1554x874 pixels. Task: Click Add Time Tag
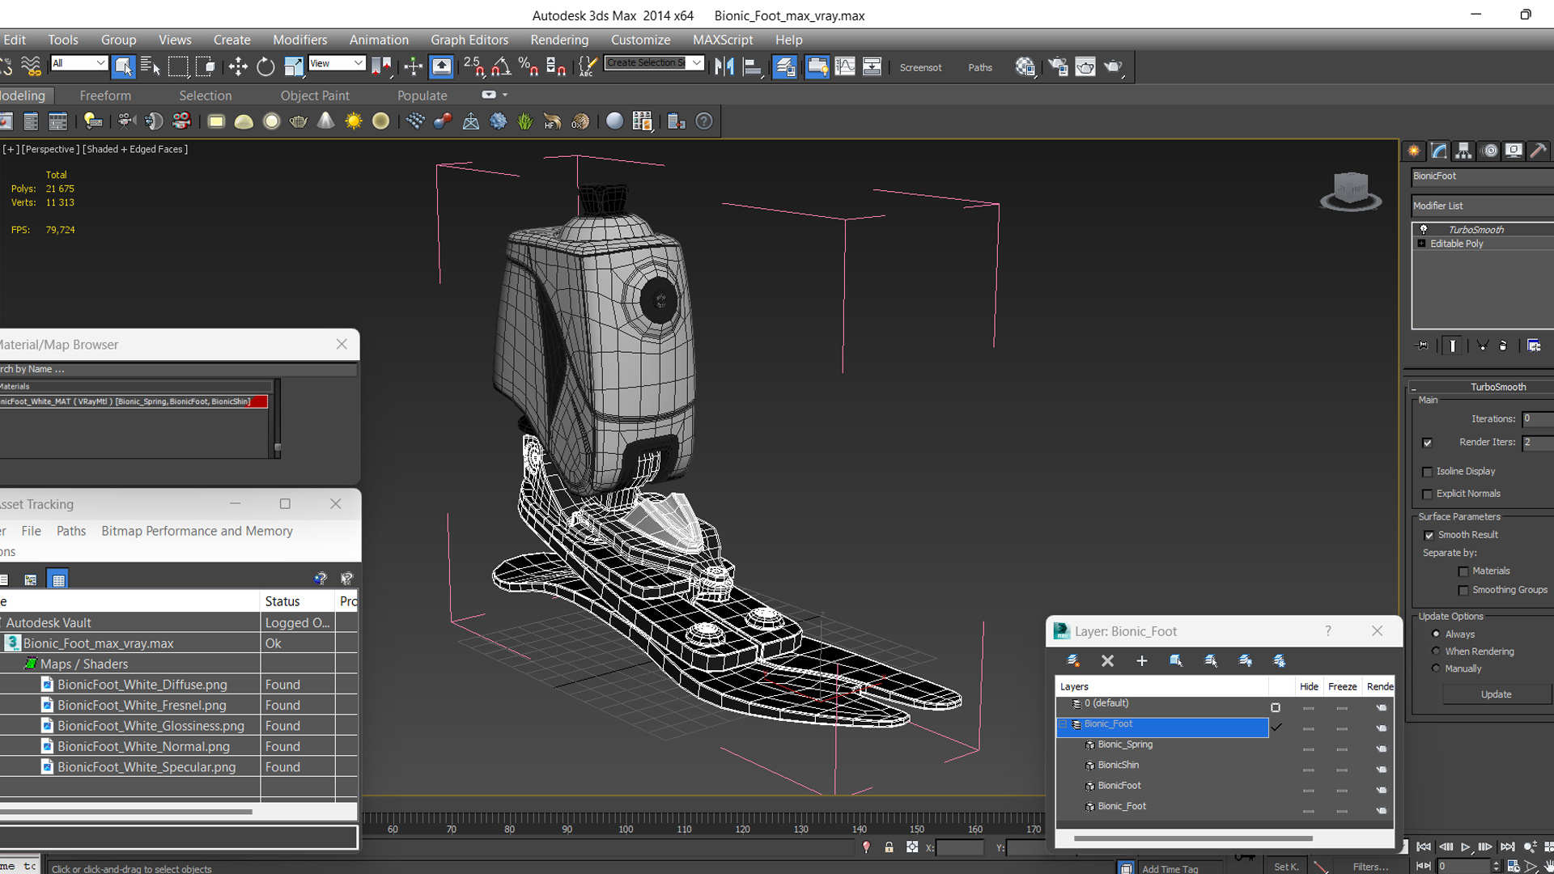click(1170, 868)
